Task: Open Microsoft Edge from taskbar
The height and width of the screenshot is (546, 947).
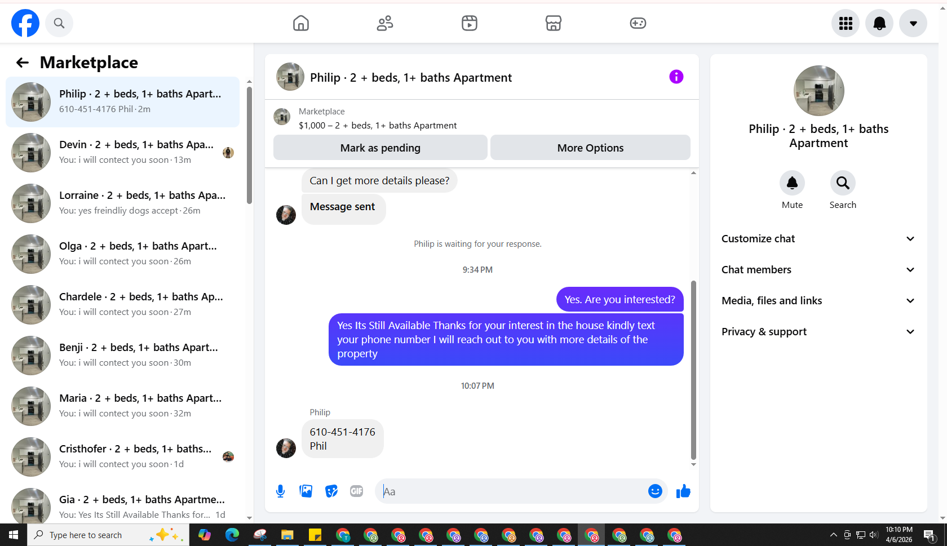Action: [x=232, y=535]
